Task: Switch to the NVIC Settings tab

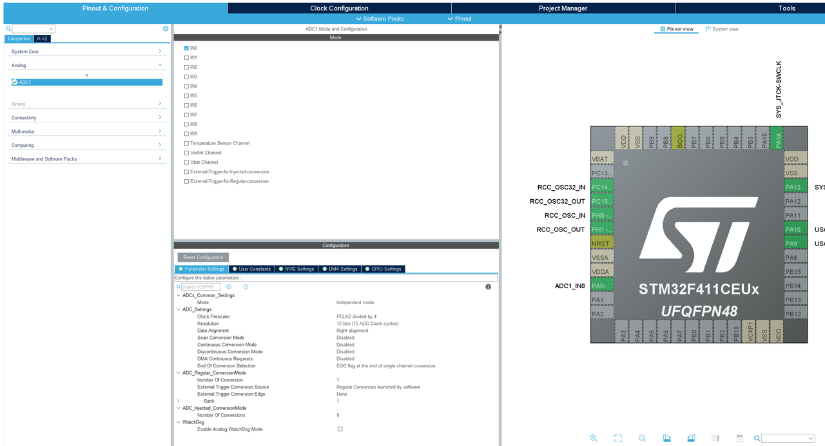Action: coord(296,269)
